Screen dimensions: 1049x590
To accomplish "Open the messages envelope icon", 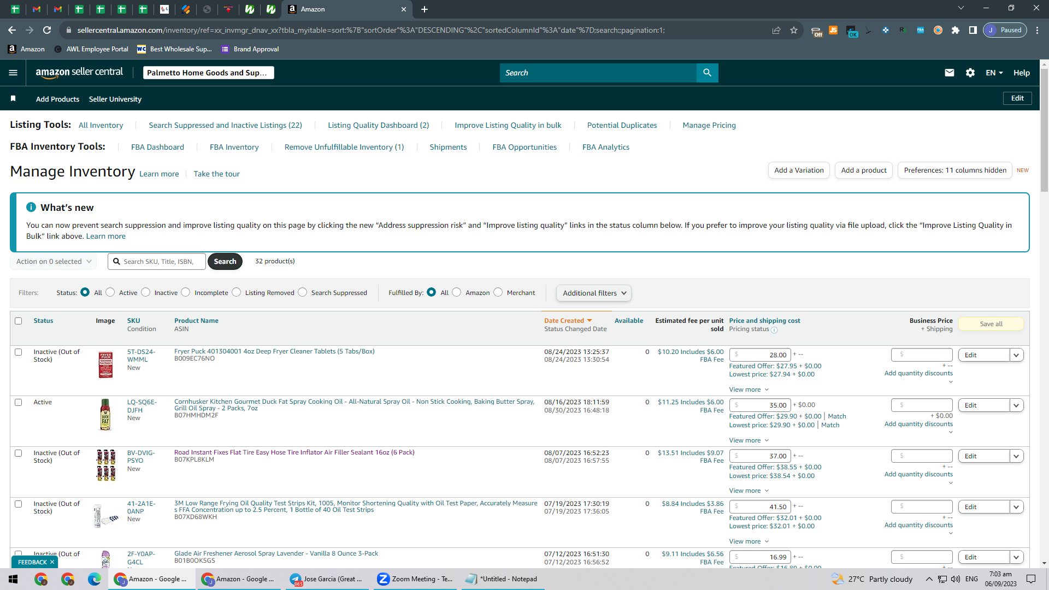I will pyautogui.click(x=950, y=73).
